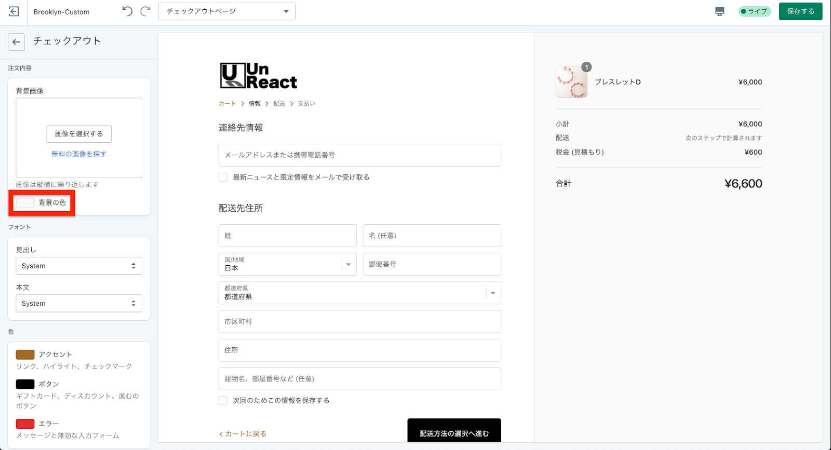Open the brown アクセント color swatch
Screen dimensions: 831x450
point(25,354)
